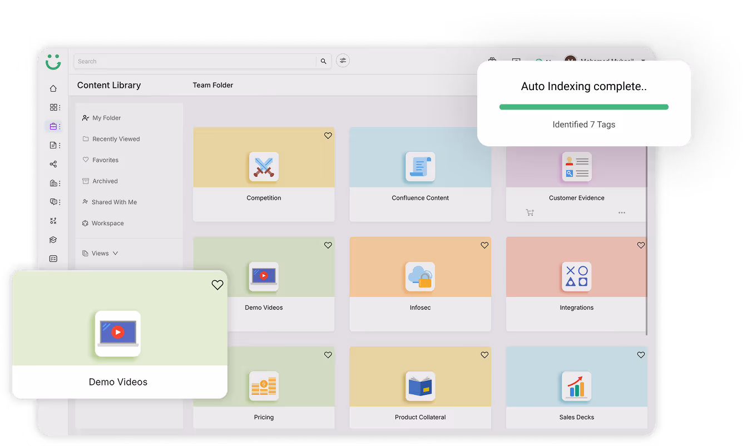Viewport: 752px width, 446px height.
Task: Open the dots submenu beside the chat icon
Action: 60,202
